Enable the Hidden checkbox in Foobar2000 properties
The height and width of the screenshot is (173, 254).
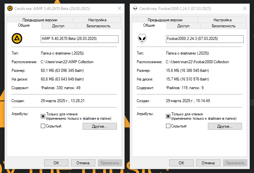coord(168,126)
